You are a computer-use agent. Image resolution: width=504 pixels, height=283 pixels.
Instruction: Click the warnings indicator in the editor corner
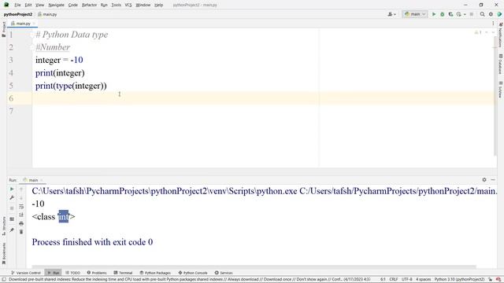point(478,32)
